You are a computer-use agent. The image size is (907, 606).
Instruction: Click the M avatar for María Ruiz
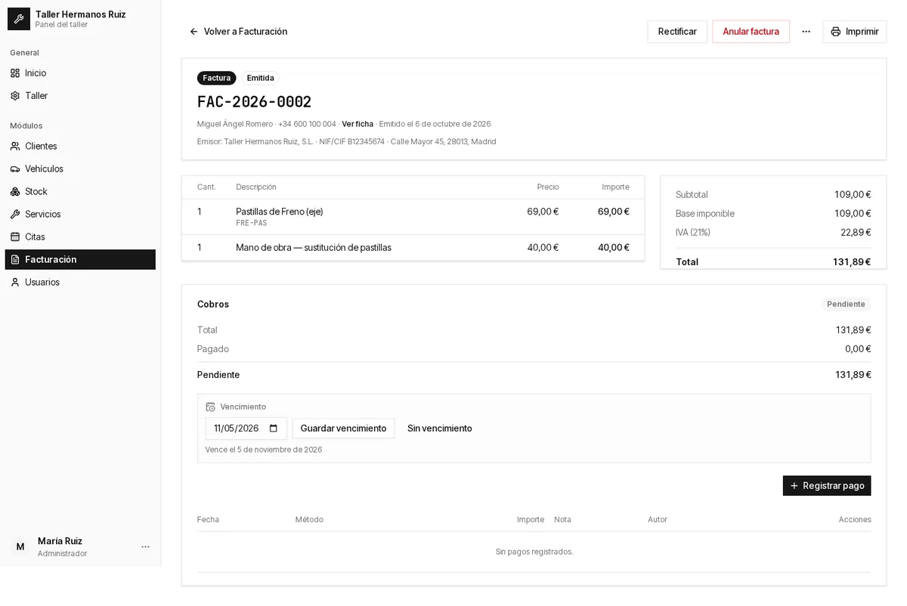(x=20, y=547)
